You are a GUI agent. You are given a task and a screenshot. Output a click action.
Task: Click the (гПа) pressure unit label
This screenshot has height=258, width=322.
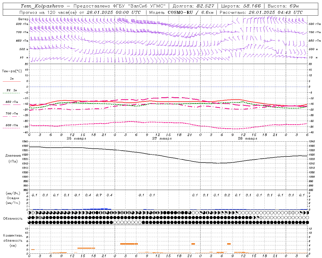tap(13, 162)
